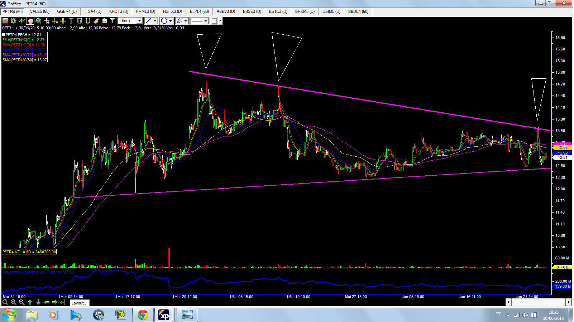Switch to the KROT3 (D) tab
The width and height of the screenshot is (574, 322).
coord(119,11)
